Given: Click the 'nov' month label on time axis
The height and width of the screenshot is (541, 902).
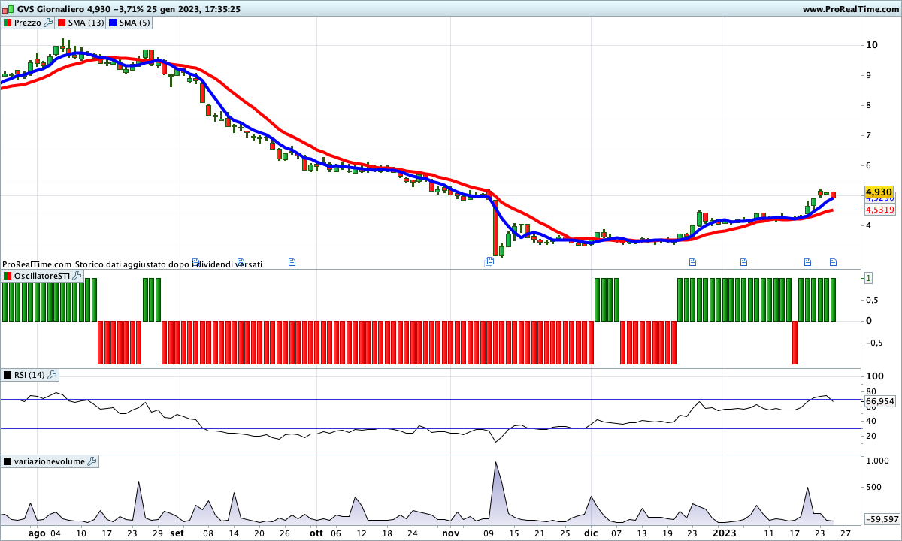Looking at the screenshot, I should (450, 533).
